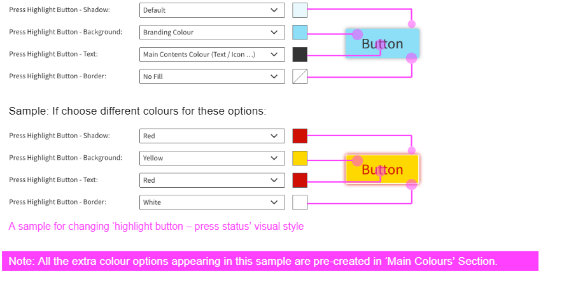
Task: Click the red sample Text colour swatch
Action: pyautogui.click(x=300, y=181)
